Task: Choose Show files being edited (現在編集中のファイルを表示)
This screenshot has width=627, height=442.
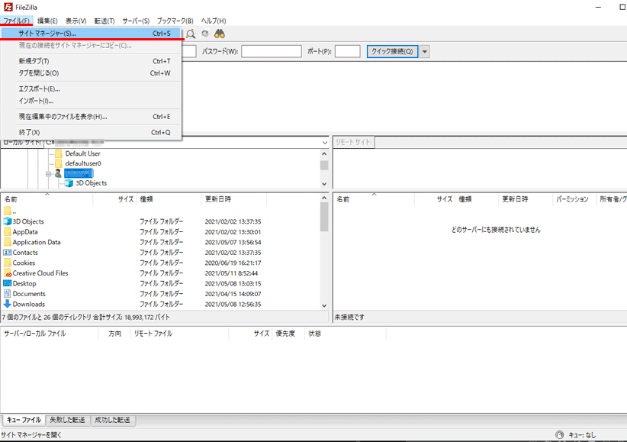Action: coord(92,117)
